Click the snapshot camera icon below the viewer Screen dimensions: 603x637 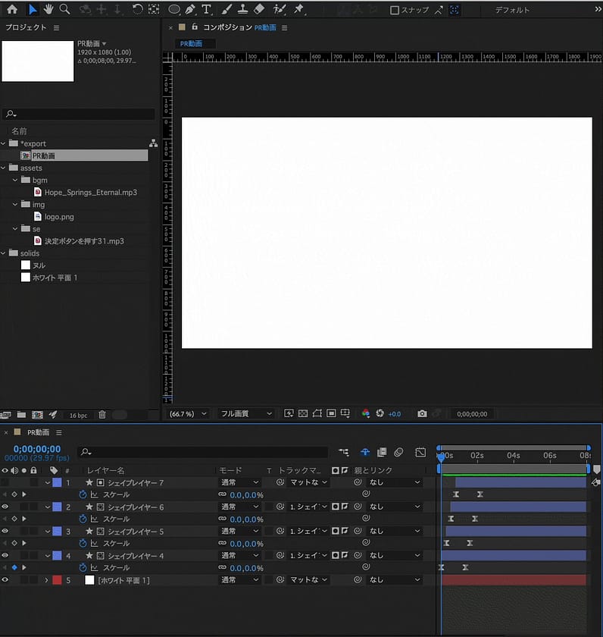coord(422,414)
